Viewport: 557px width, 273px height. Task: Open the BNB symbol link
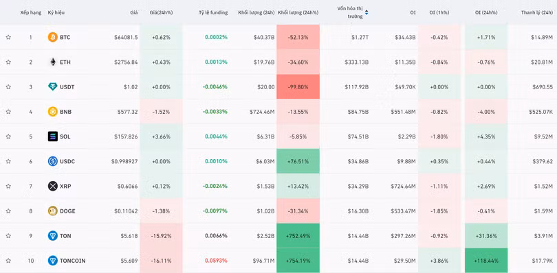[x=65, y=112]
